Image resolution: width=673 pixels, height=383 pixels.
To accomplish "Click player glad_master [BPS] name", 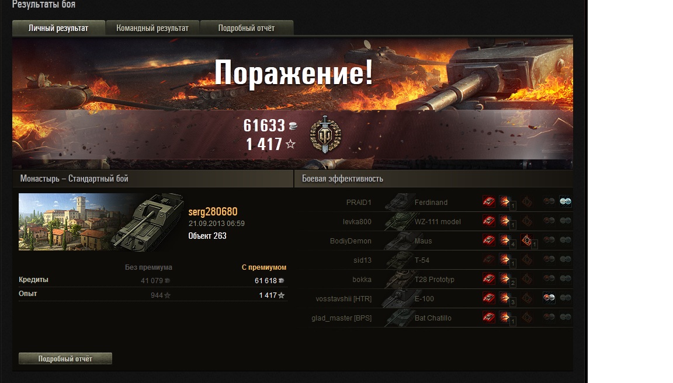I will 341,318.
